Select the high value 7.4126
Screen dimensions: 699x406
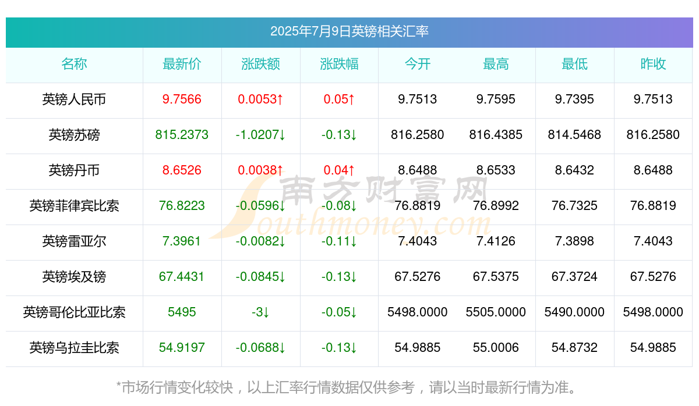click(x=496, y=241)
